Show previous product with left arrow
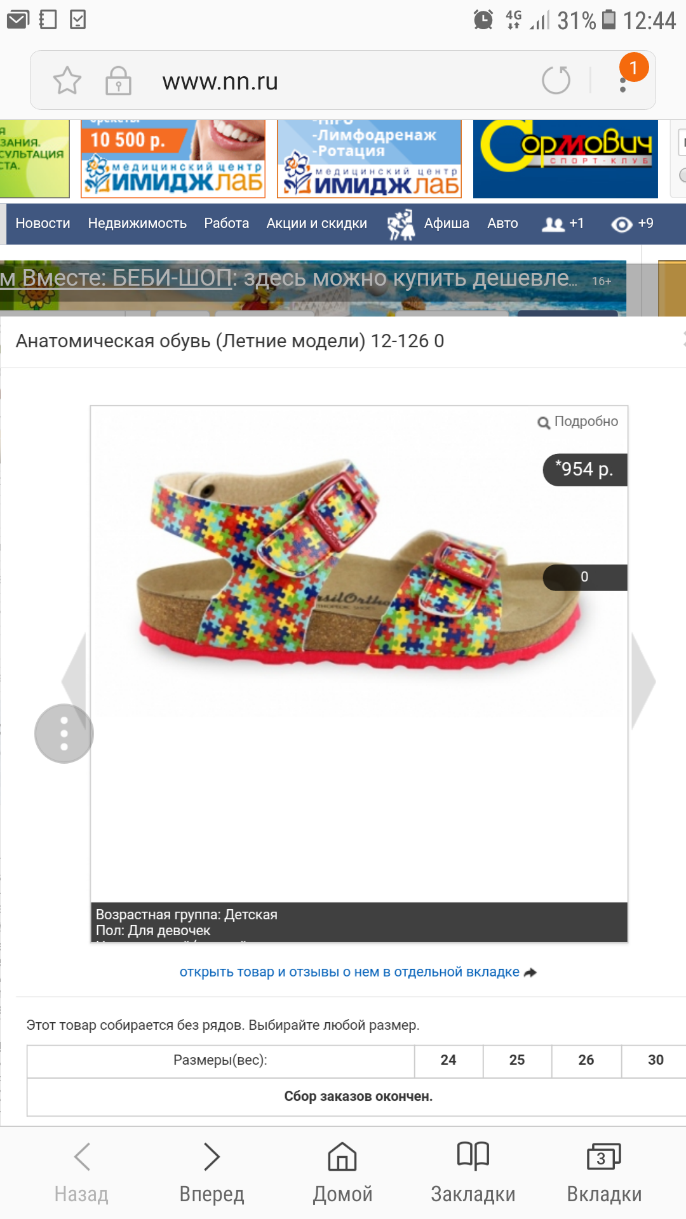Image resolution: width=686 pixels, height=1219 pixels. [74, 681]
